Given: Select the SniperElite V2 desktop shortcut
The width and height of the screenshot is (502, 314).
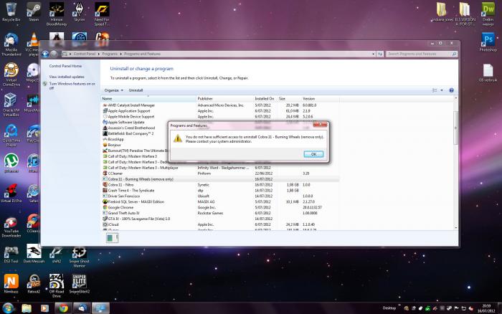Looking at the screenshot, I should pyautogui.click(x=79, y=284).
